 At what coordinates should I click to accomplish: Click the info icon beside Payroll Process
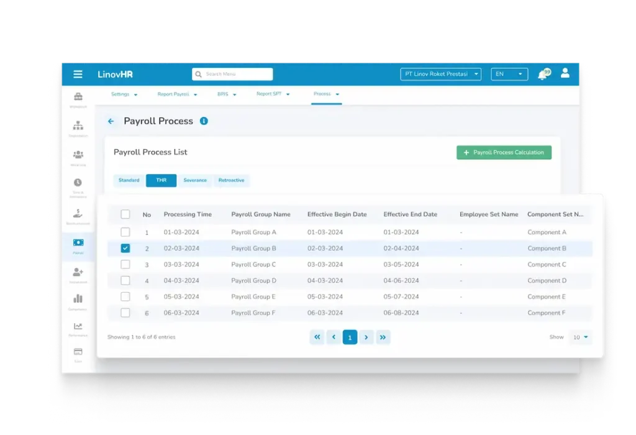[x=204, y=121]
